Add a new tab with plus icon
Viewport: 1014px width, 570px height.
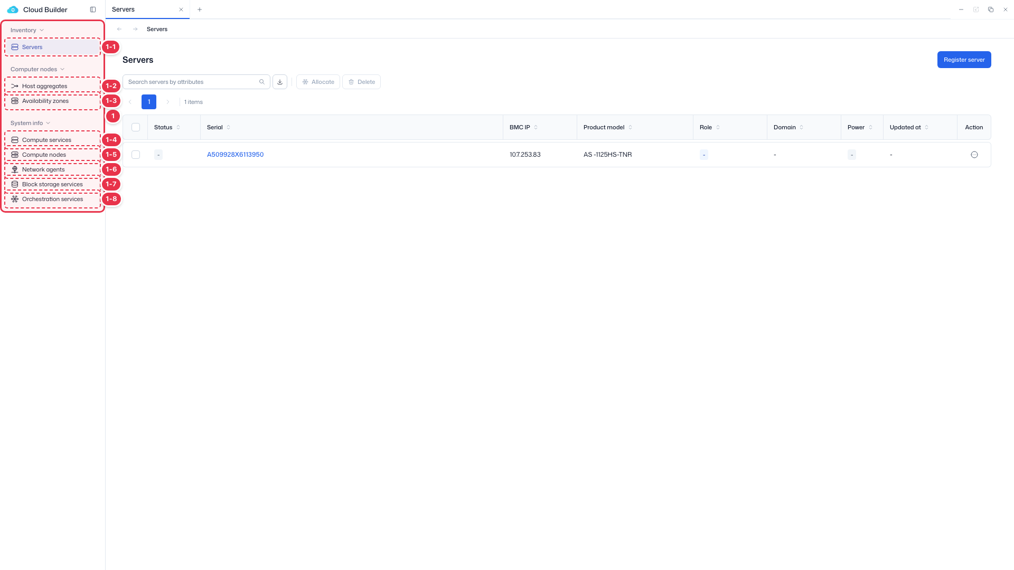200,9
